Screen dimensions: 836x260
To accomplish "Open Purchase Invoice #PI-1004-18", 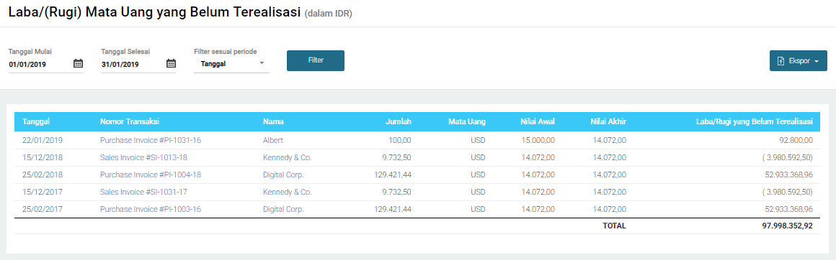I will tap(151, 175).
